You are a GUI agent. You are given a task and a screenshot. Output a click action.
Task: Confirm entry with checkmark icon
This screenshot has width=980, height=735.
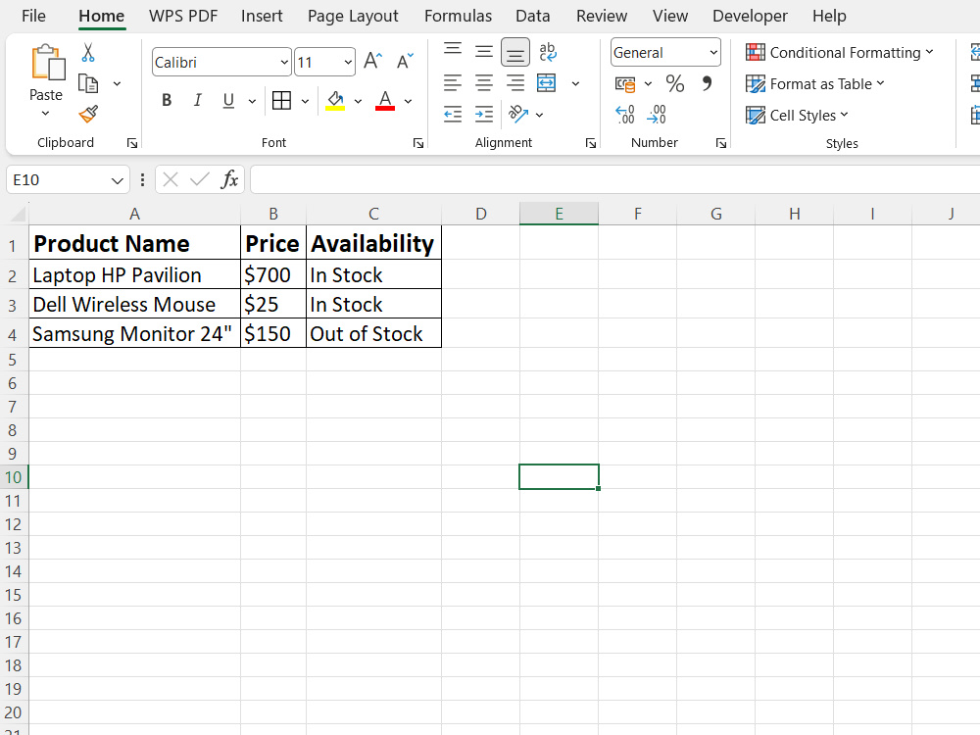pyautogui.click(x=199, y=180)
